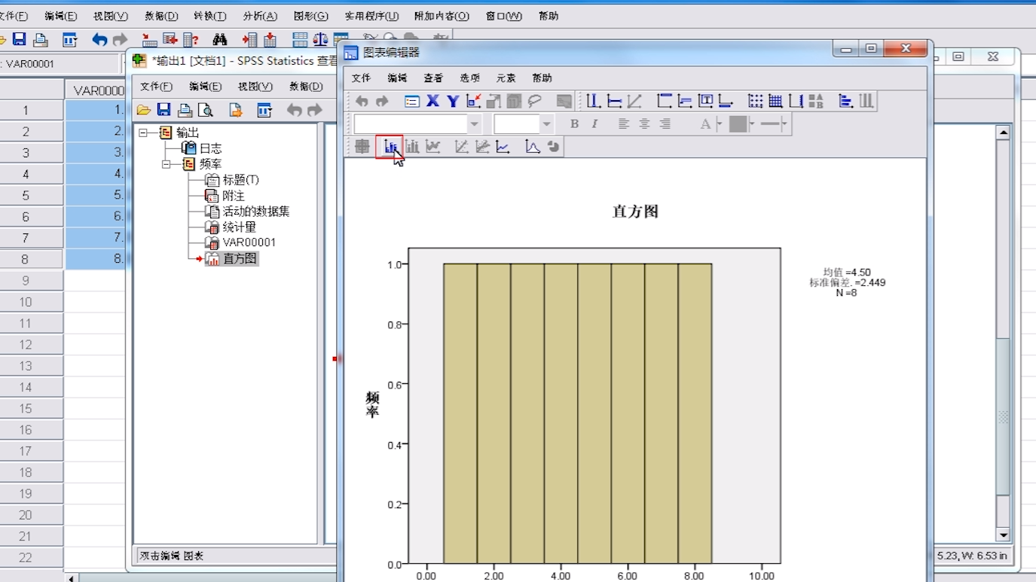Add a horizontal Y-axis reference line icon
Screen dimensions: 1036x582
[x=614, y=101]
